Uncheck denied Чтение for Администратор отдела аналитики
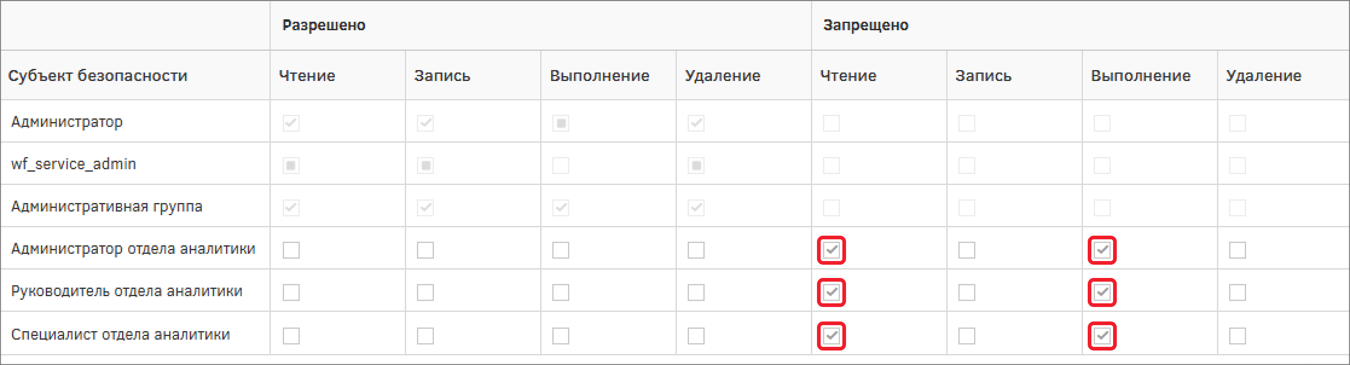This screenshot has width=1350, height=365. (832, 250)
